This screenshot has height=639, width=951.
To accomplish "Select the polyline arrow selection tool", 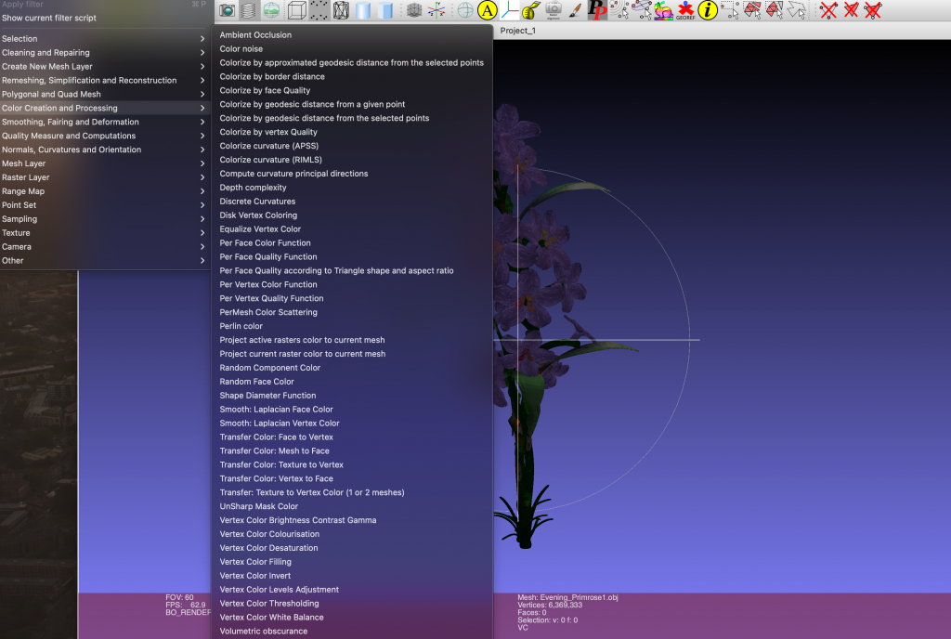I will tap(796, 9).
